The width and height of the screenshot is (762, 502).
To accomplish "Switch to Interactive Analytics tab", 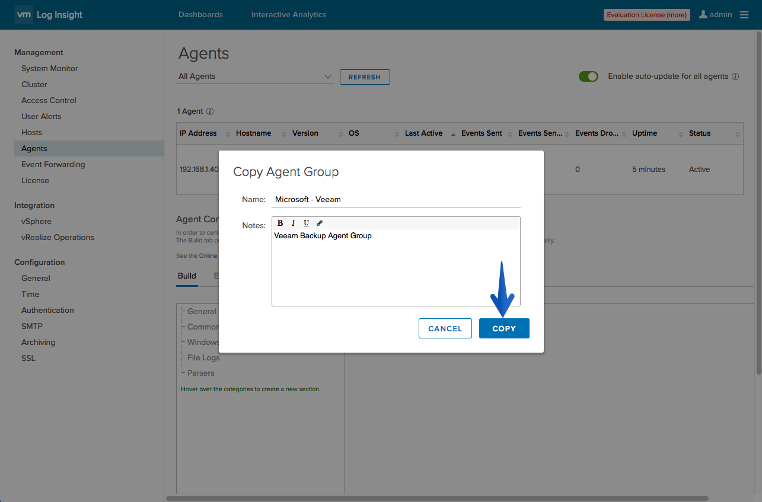I will (289, 15).
